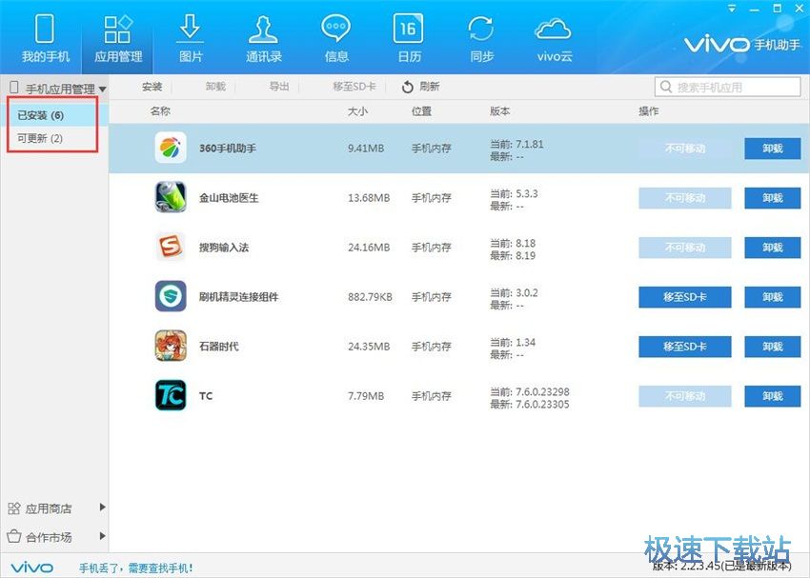Move 石器时代 to SD card

click(x=685, y=347)
